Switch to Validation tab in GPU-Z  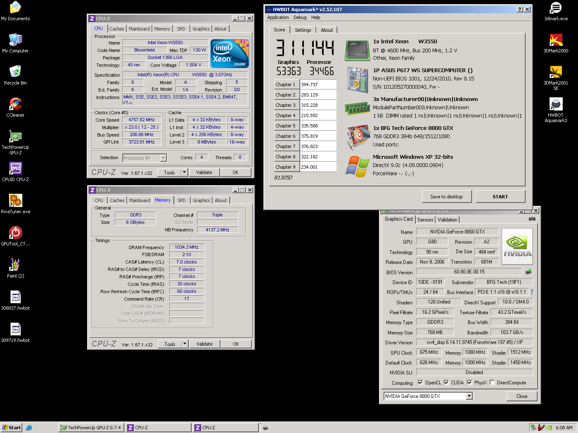point(448,220)
